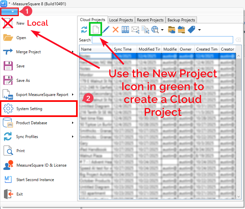245x209 pixels.
Task: Click the MeasureSquare ID & License icon
Action: [8, 165]
